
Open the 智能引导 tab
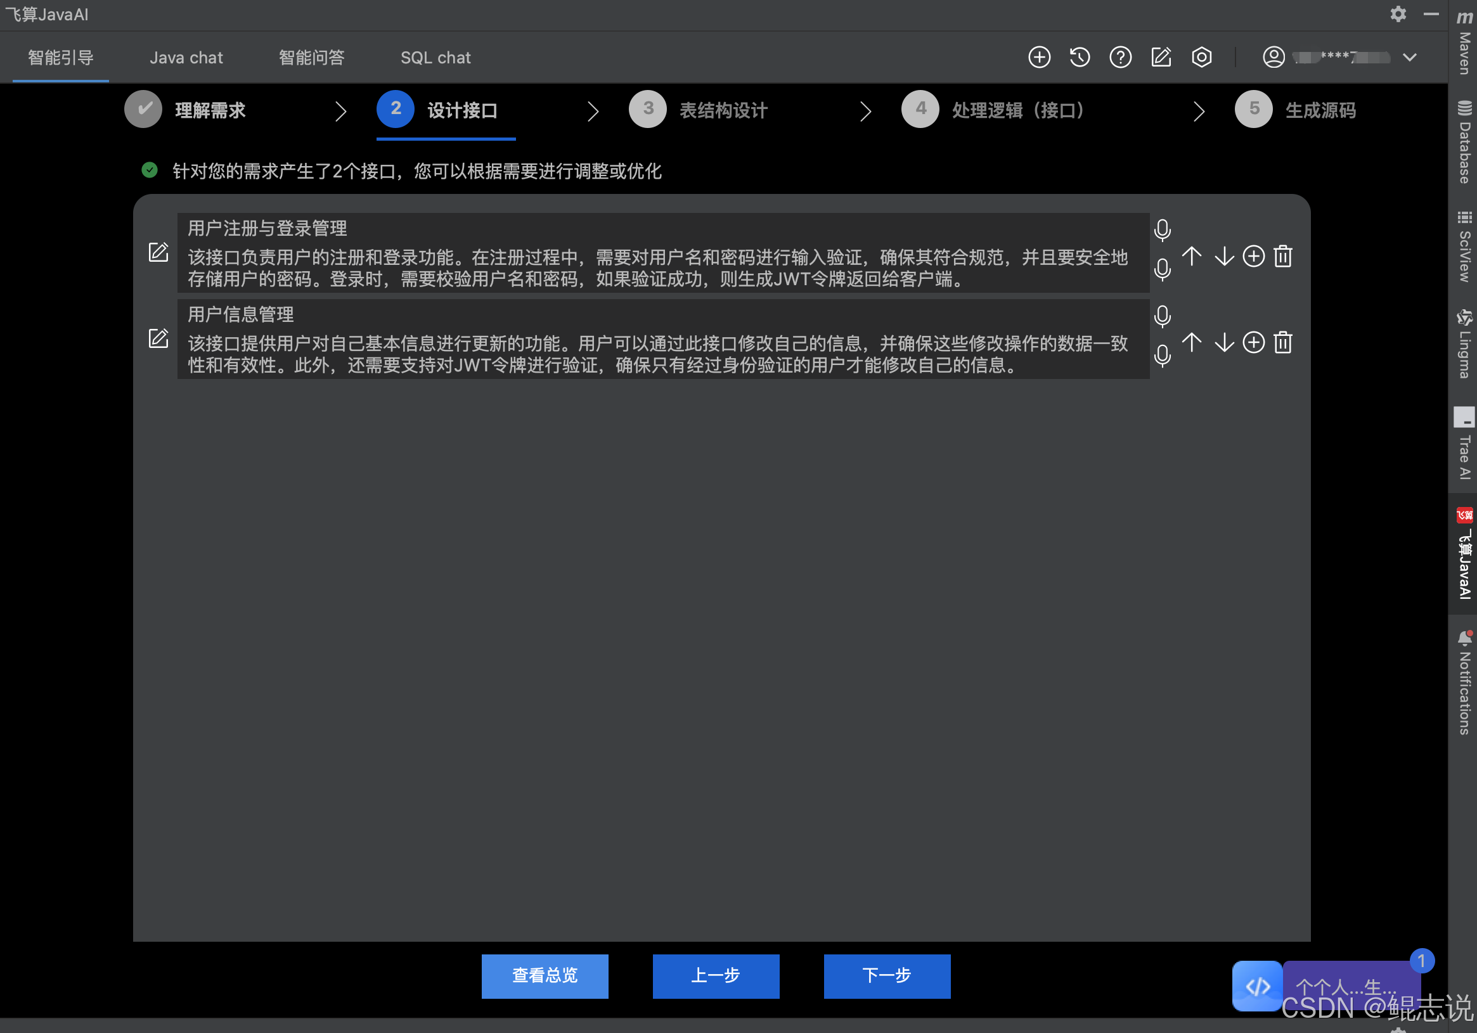tap(60, 57)
